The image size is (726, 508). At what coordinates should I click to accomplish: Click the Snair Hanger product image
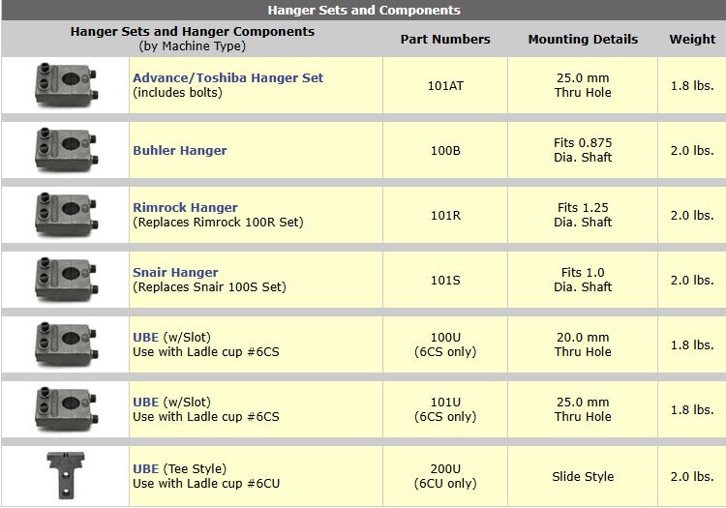65,280
